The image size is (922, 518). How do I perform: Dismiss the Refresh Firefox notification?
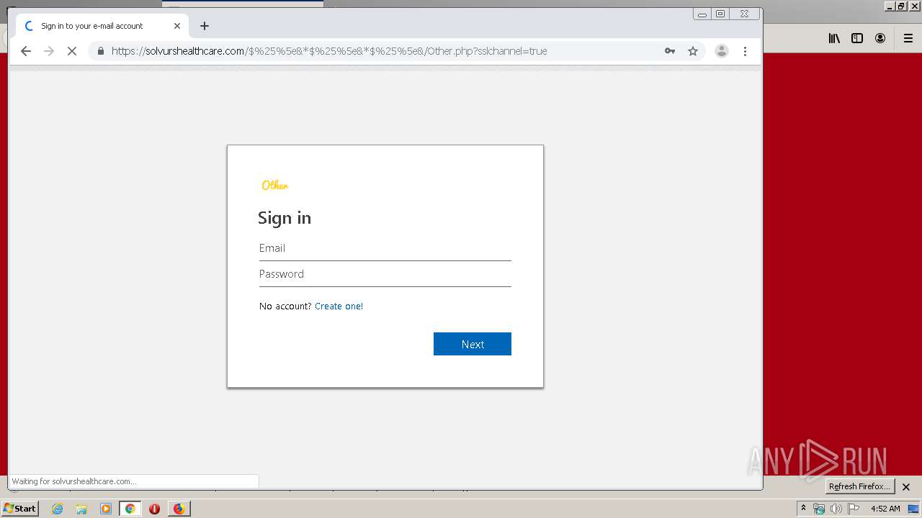click(x=906, y=487)
